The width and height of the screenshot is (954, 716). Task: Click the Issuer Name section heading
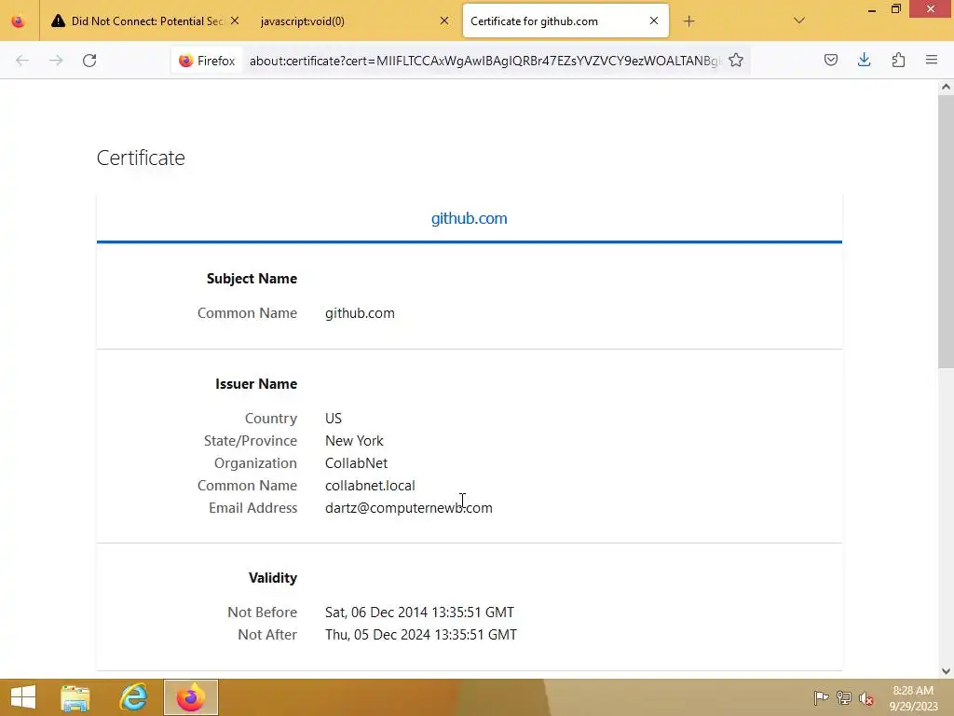[x=256, y=384]
